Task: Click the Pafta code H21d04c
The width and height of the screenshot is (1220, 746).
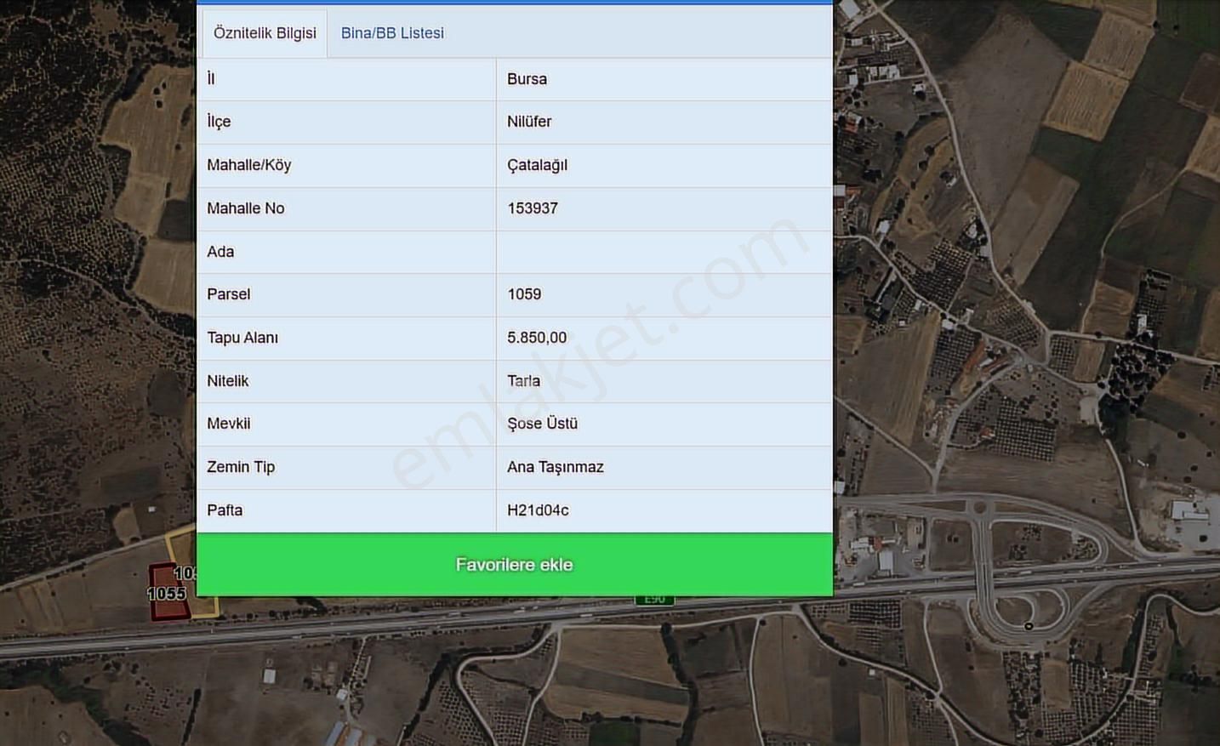Action: (538, 510)
